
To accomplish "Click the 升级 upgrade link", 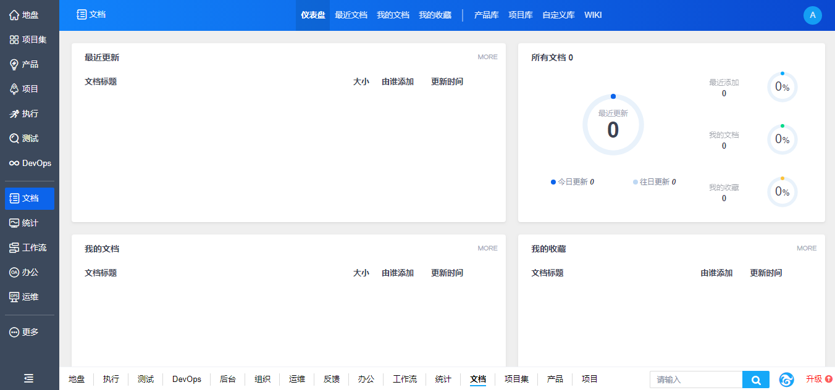I will click(819, 379).
